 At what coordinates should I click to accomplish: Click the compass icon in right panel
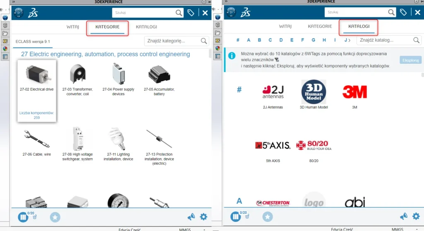click(231, 12)
